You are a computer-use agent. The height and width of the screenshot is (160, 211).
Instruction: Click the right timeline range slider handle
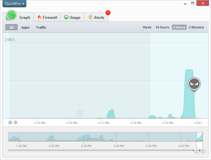(203, 150)
